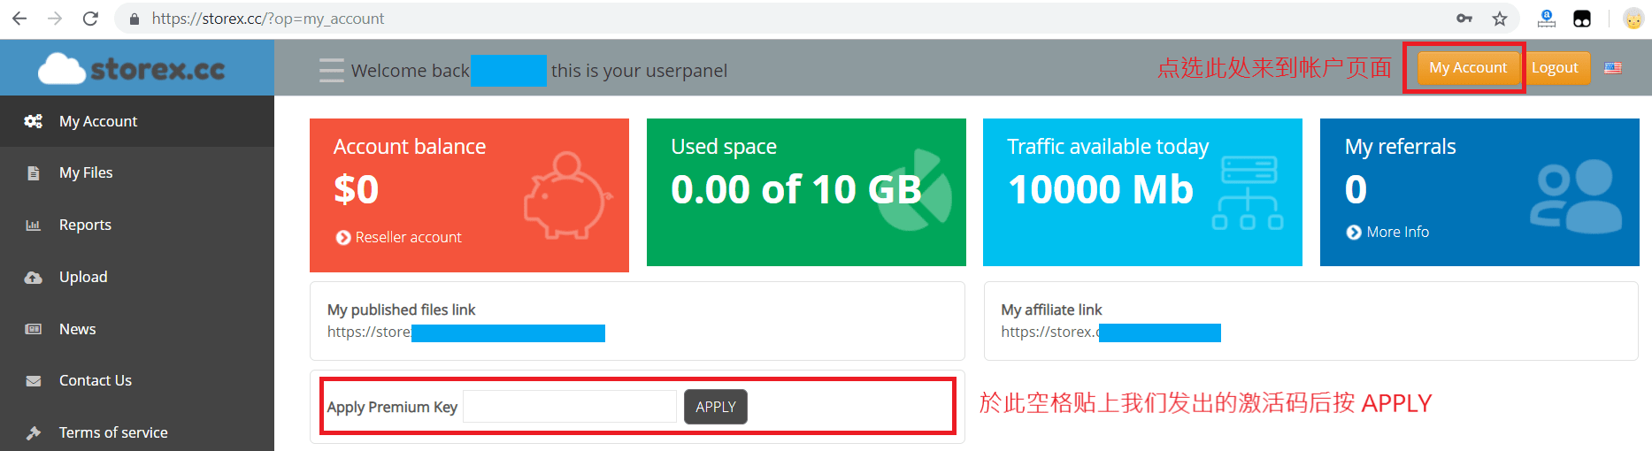Click the browser forward arrow
This screenshot has height=451, width=1652.
(55, 19)
